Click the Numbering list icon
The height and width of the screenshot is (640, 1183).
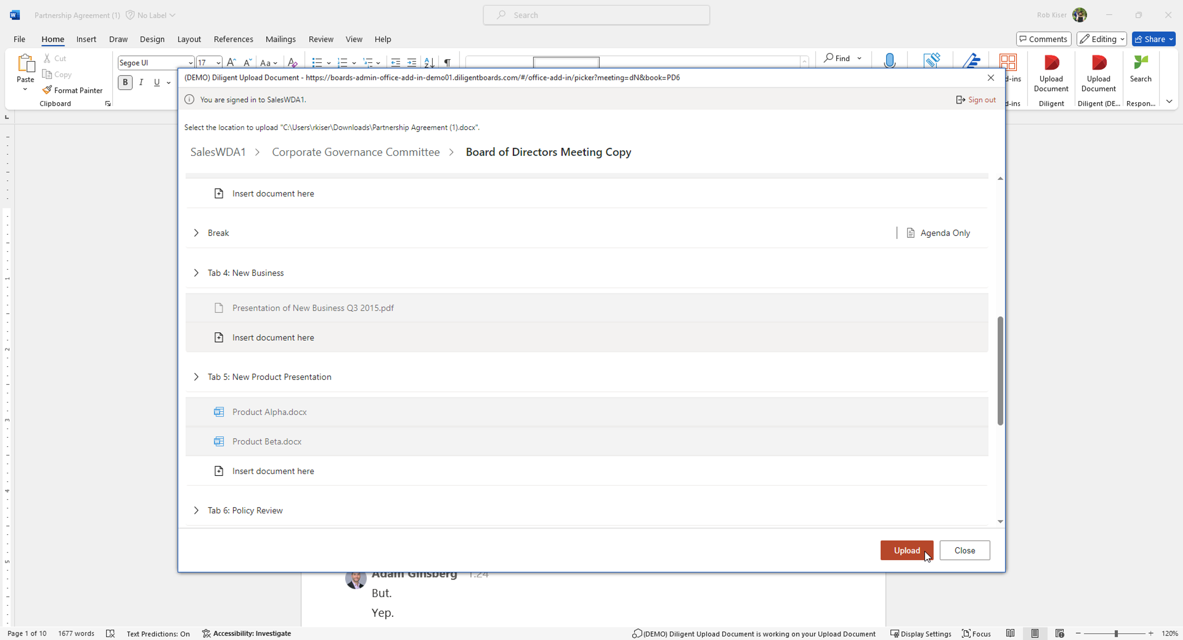(x=343, y=62)
